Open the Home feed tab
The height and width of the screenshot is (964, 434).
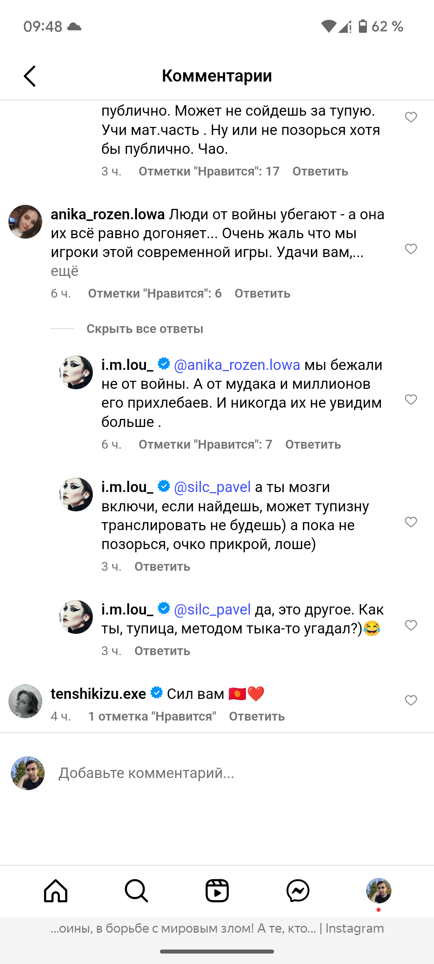[56, 890]
